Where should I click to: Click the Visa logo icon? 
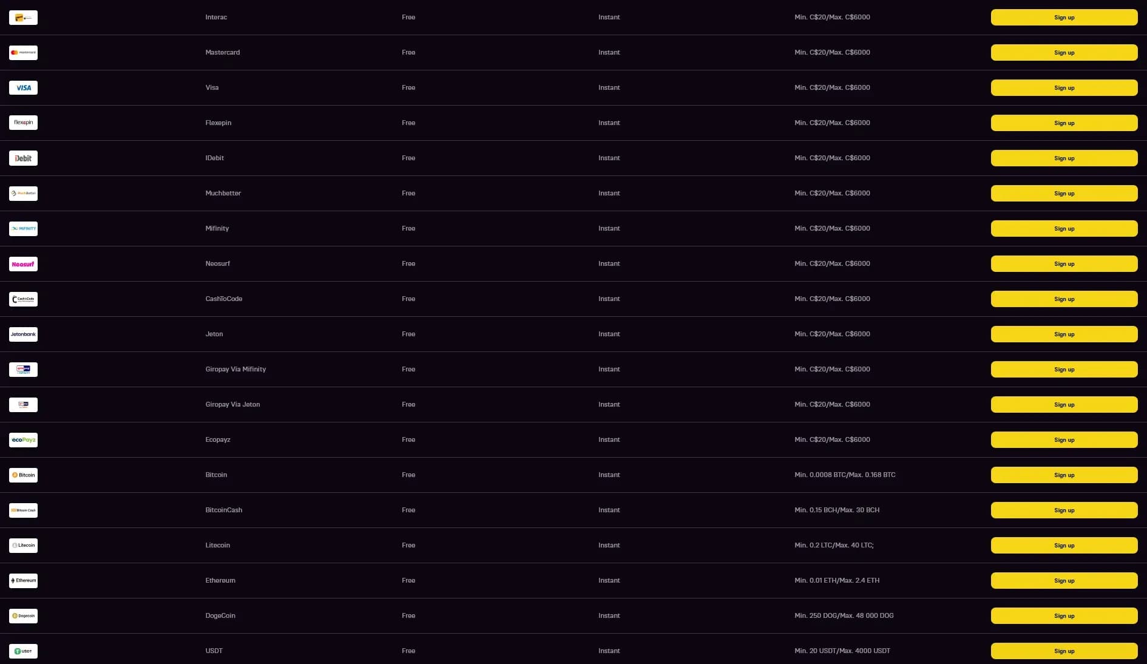23,88
